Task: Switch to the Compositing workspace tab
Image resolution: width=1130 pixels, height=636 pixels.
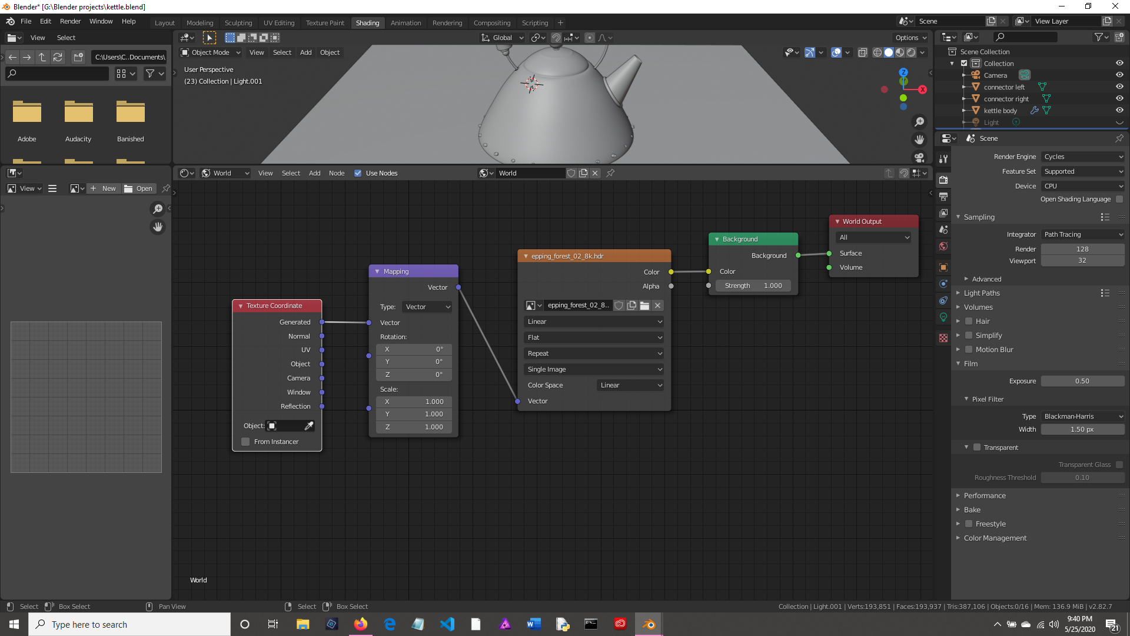Action: pos(492,23)
